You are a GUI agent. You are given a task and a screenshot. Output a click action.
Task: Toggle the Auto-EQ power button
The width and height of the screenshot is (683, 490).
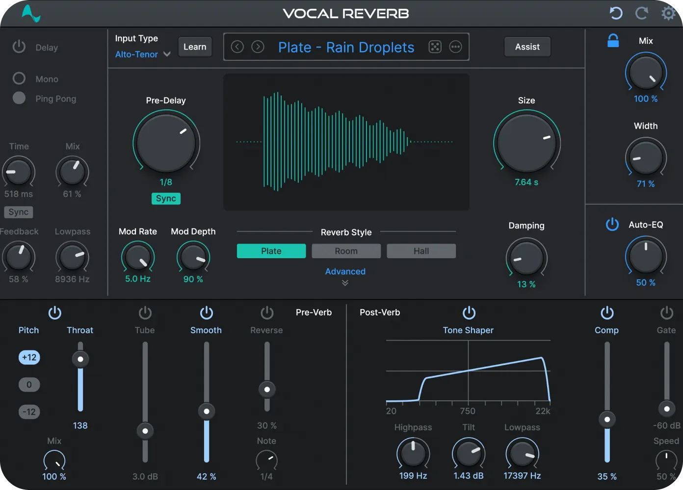612,224
